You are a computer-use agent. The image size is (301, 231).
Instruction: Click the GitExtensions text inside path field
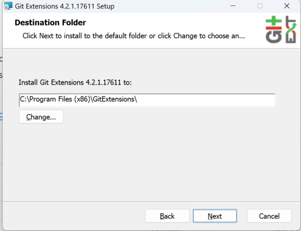(x=114, y=99)
